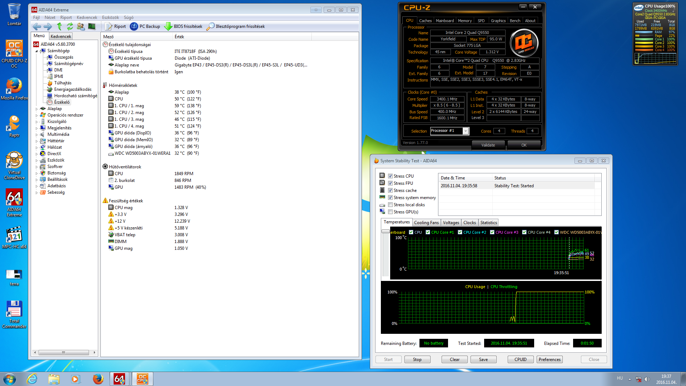The height and width of the screenshot is (386, 686).
Task: Open media player icon on taskbar
Action: tap(75, 379)
